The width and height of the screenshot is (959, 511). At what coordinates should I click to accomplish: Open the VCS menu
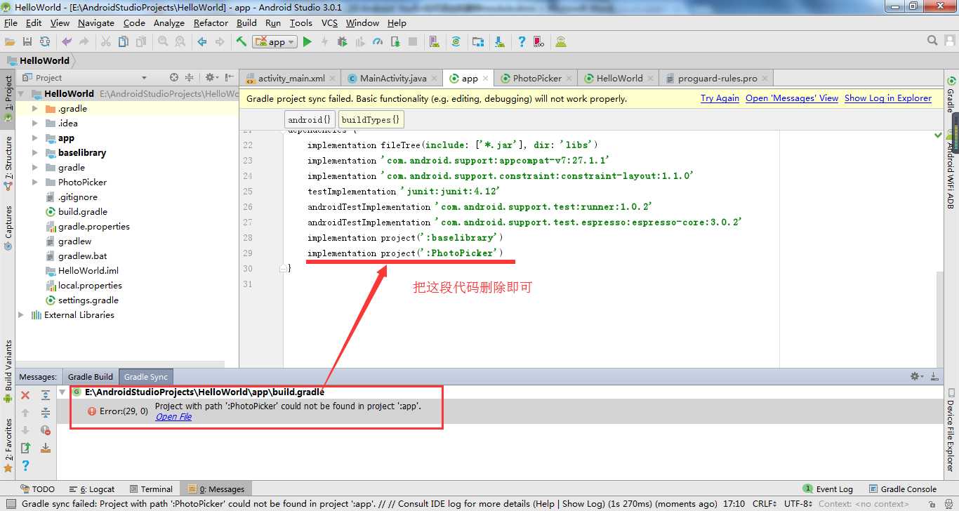tap(329, 22)
